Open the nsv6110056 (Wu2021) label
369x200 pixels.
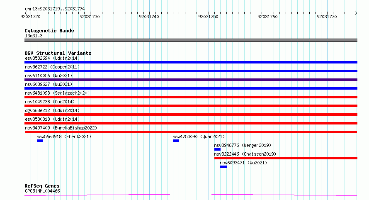(x=49, y=76)
